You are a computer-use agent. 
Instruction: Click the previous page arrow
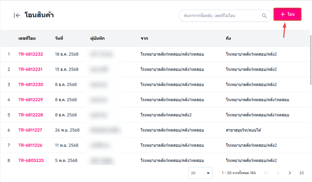pos(278,173)
